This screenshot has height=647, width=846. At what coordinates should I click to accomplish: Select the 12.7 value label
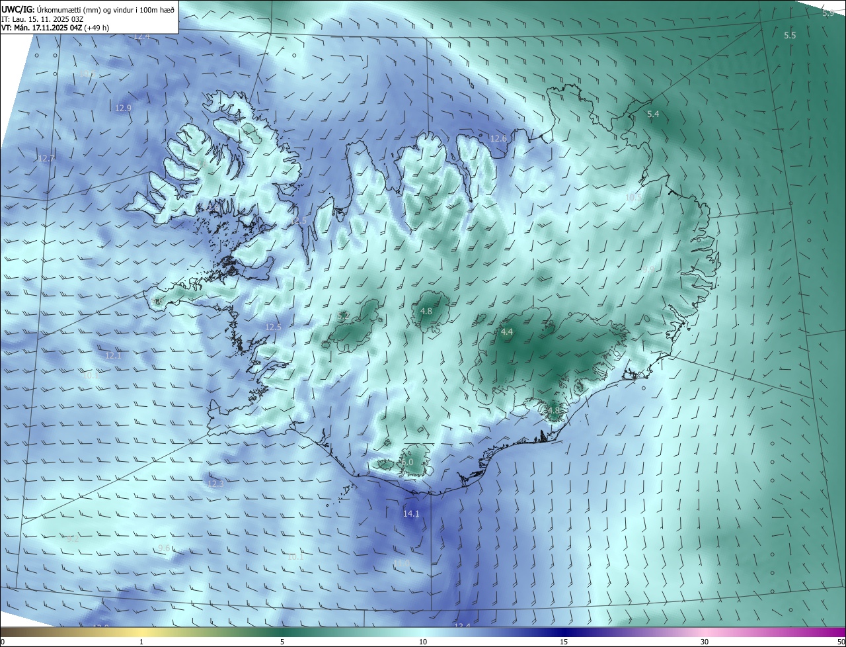click(x=46, y=158)
